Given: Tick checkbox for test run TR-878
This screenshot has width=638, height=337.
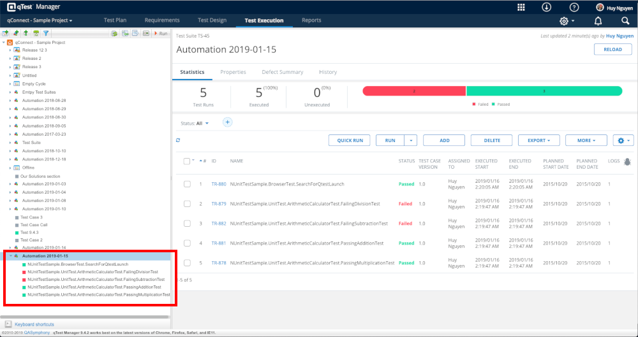Looking at the screenshot, I should click(187, 263).
